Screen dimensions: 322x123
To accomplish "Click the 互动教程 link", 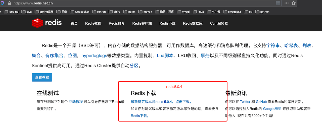I will (x=76, y=102).
